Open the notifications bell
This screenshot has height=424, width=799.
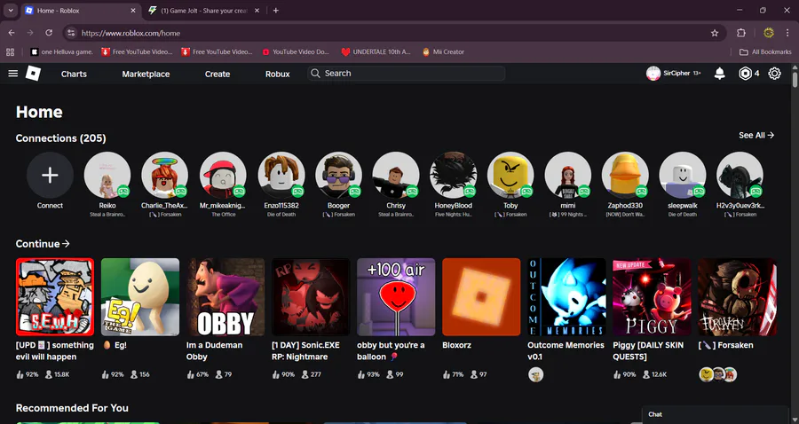click(x=719, y=74)
